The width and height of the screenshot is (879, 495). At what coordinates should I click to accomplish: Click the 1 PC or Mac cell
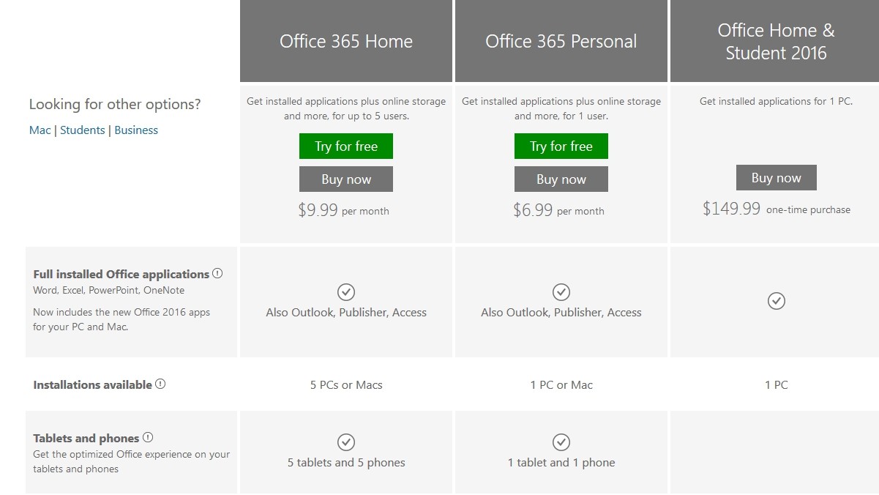pos(561,384)
